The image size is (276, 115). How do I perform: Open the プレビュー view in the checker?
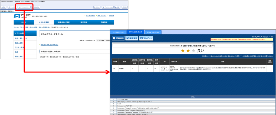pyautogui.click(x=146, y=38)
